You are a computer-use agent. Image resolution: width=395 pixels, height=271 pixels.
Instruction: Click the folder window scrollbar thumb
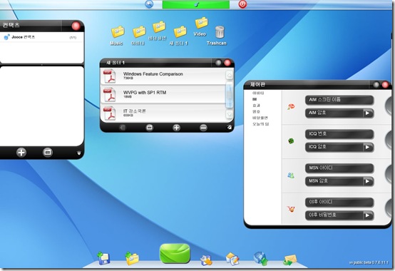230,95
